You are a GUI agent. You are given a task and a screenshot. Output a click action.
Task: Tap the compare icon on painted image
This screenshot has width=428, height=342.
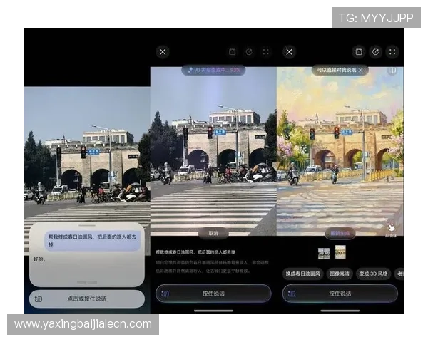point(392,71)
